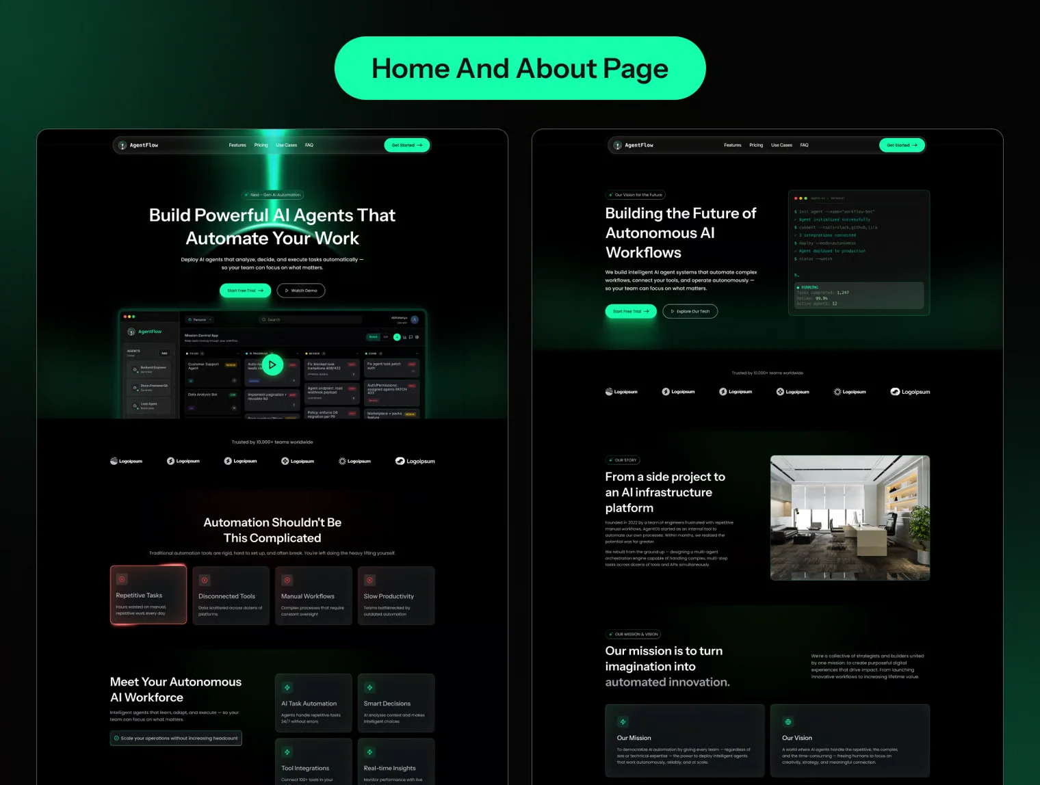The width and height of the screenshot is (1040, 785).
Task: Click the AgentFlow logo on Home page navbar
Action: coord(138,145)
